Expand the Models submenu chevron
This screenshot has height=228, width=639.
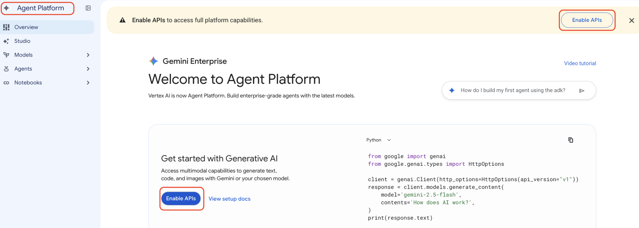88,55
